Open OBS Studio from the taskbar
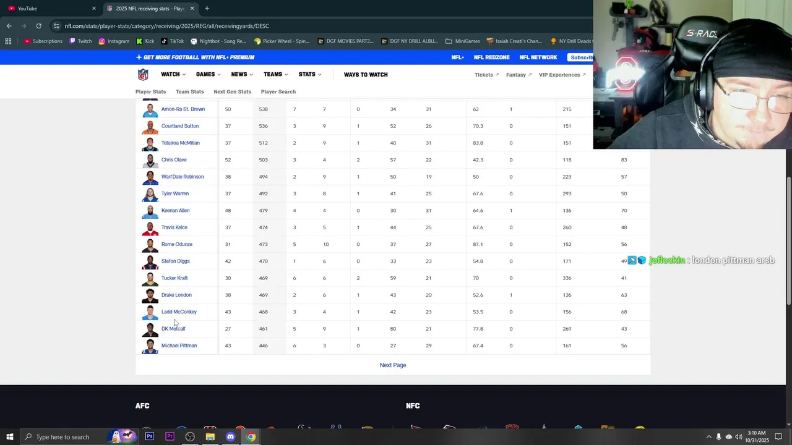Screen dimensions: 792x445 pyautogui.click(x=190, y=437)
